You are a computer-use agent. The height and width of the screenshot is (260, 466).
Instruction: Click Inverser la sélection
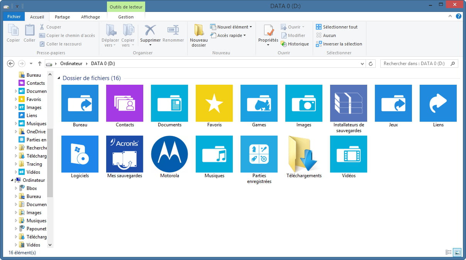coord(339,44)
